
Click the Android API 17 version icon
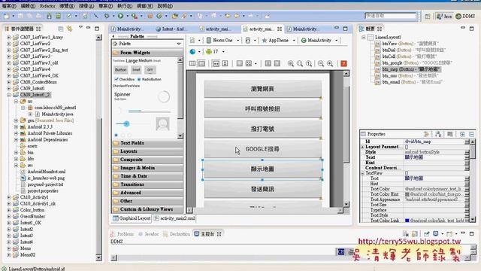pyautogui.click(x=209, y=52)
